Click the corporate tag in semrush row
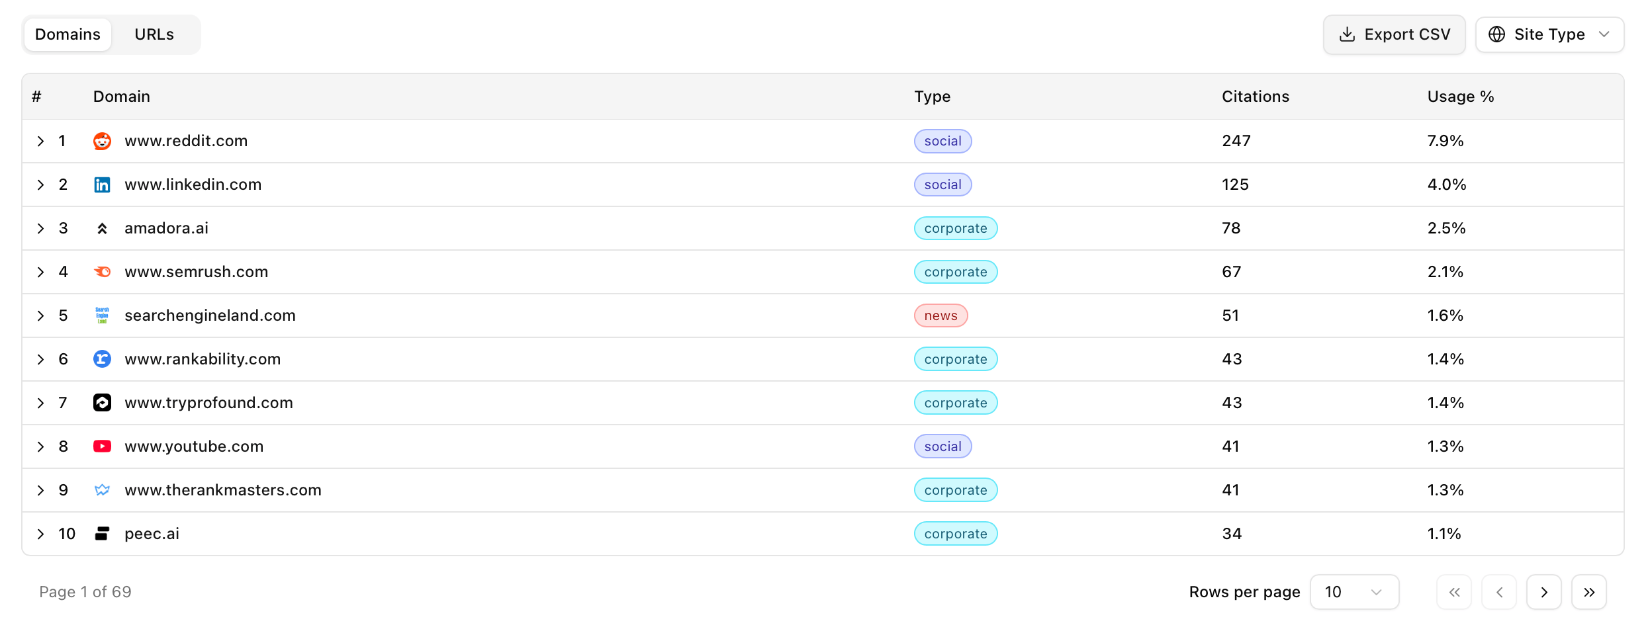 [x=956, y=272]
